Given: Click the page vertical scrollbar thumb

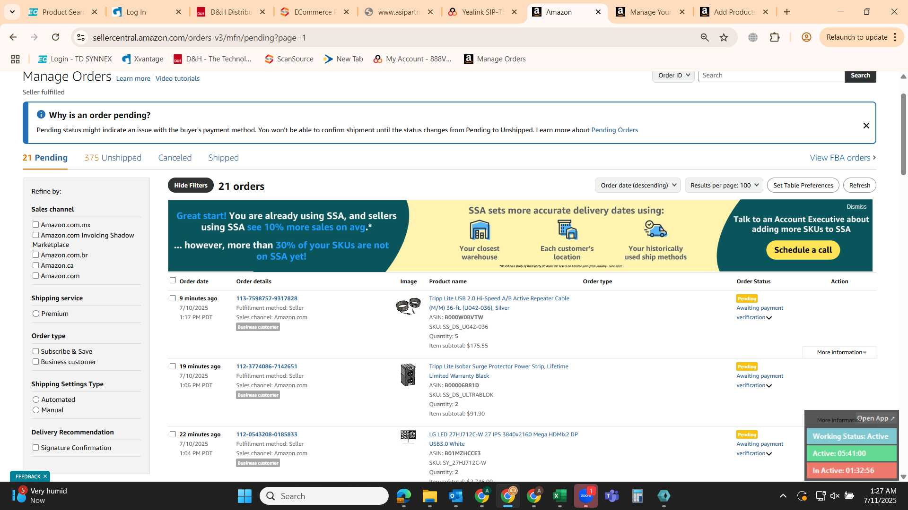Looking at the screenshot, I should click(903, 135).
